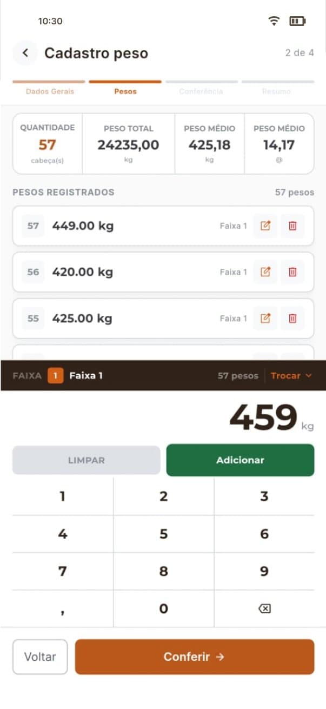Edit the 425.00 kg weight entry
This screenshot has height=709, width=326.
(265, 319)
